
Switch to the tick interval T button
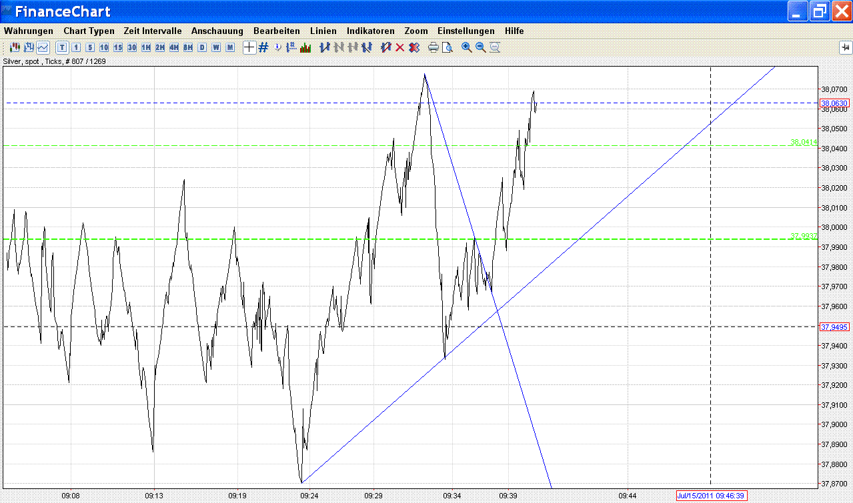pos(62,47)
